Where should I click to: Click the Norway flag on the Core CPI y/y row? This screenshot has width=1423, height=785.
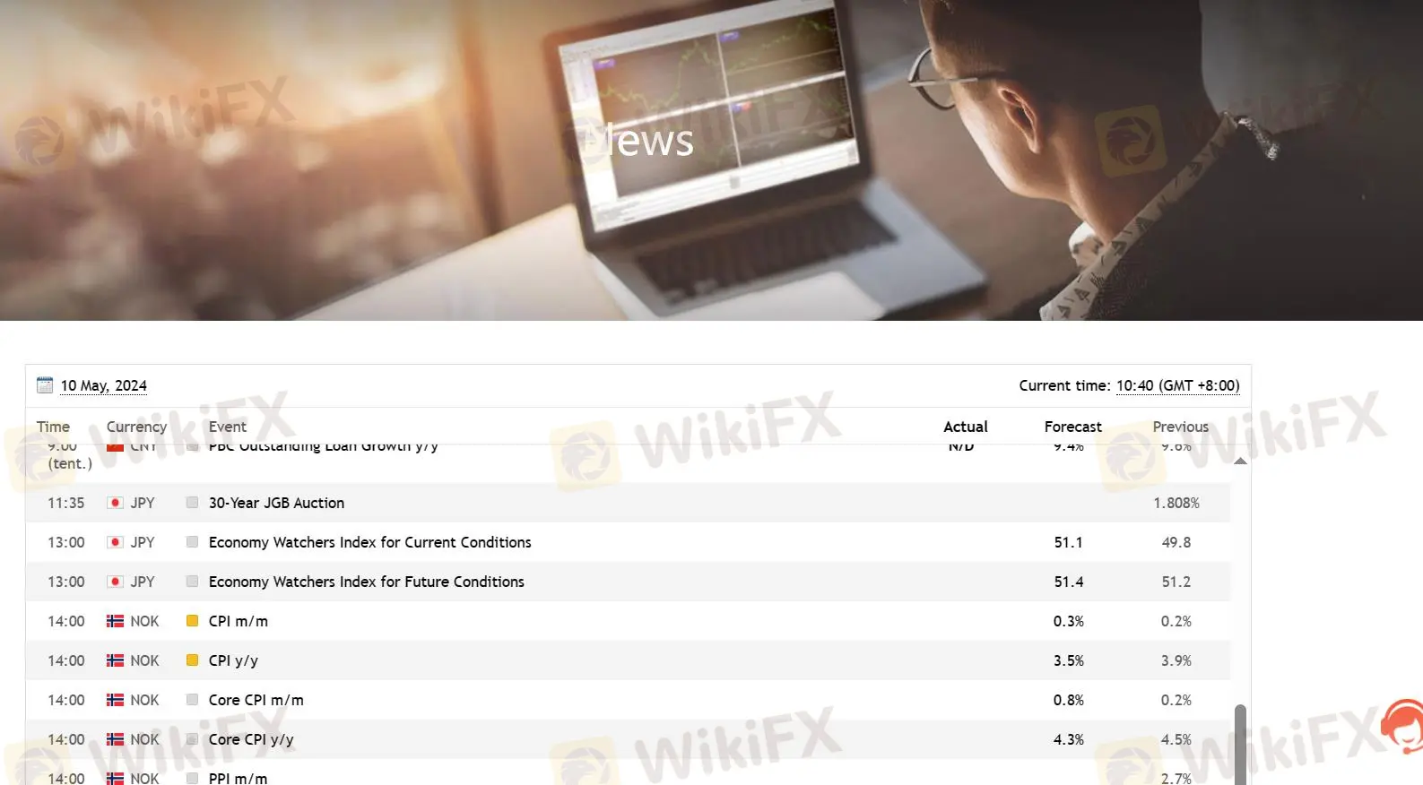[x=115, y=739]
